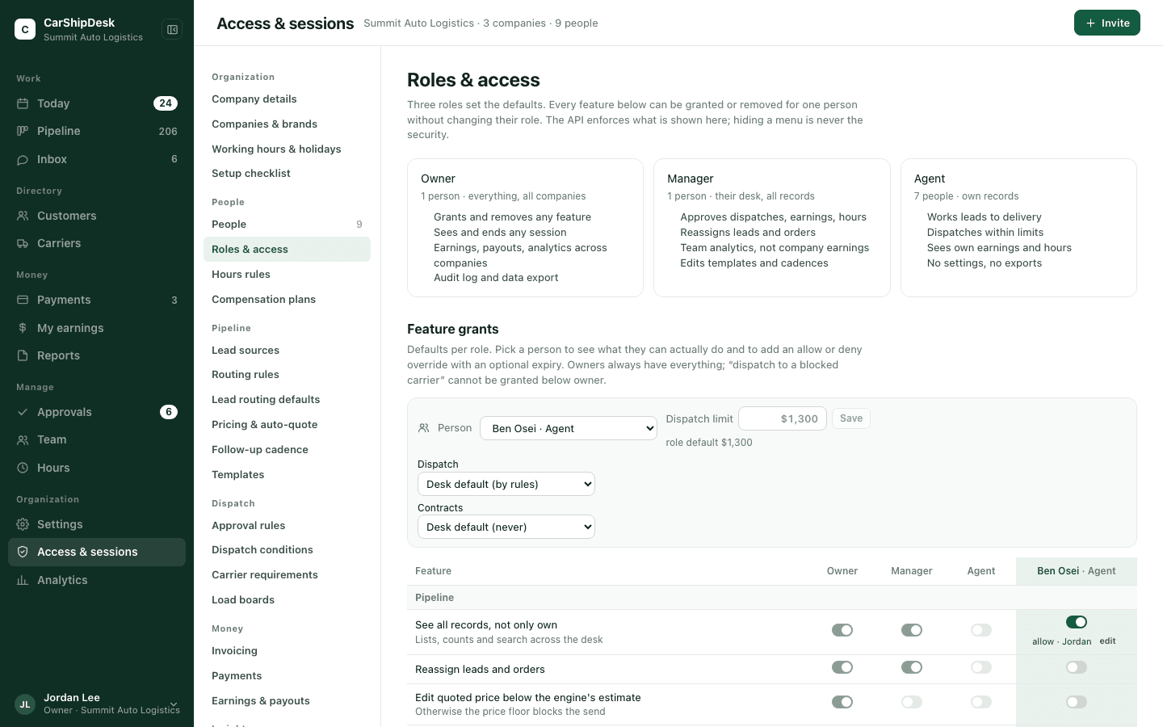Open Customers people icon
Viewport: 1163px width, 727px height.
click(x=23, y=216)
